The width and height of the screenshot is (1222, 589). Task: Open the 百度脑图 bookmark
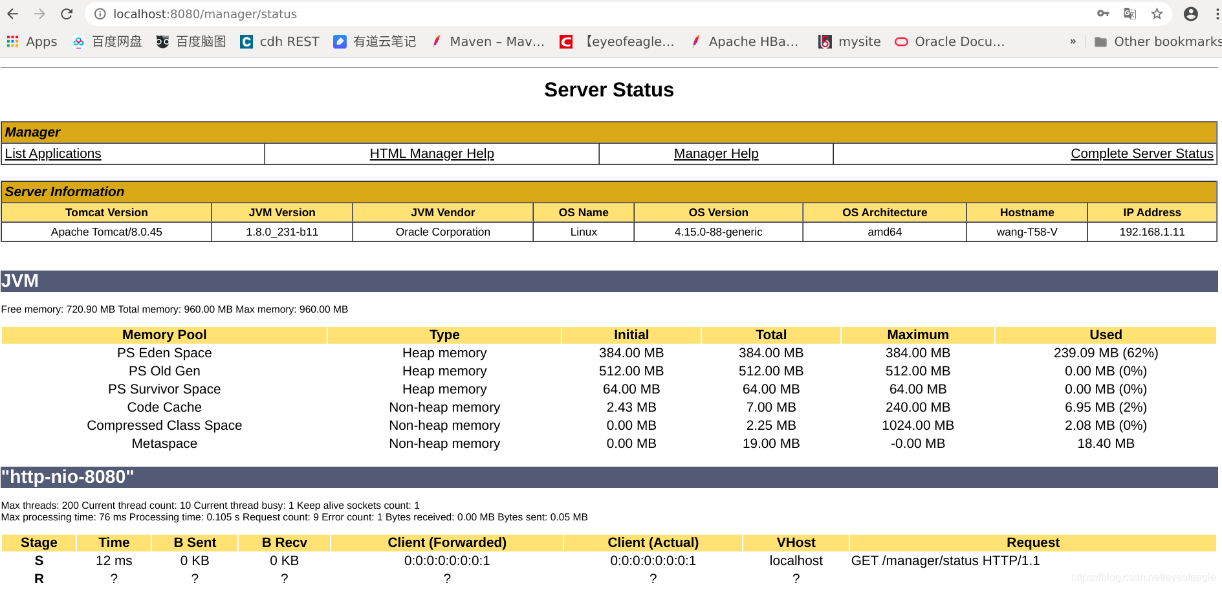coord(191,41)
